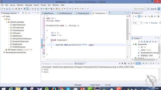Open the Refactor menu
The height and width of the screenshot is (90, 161).
click(20, 5)
